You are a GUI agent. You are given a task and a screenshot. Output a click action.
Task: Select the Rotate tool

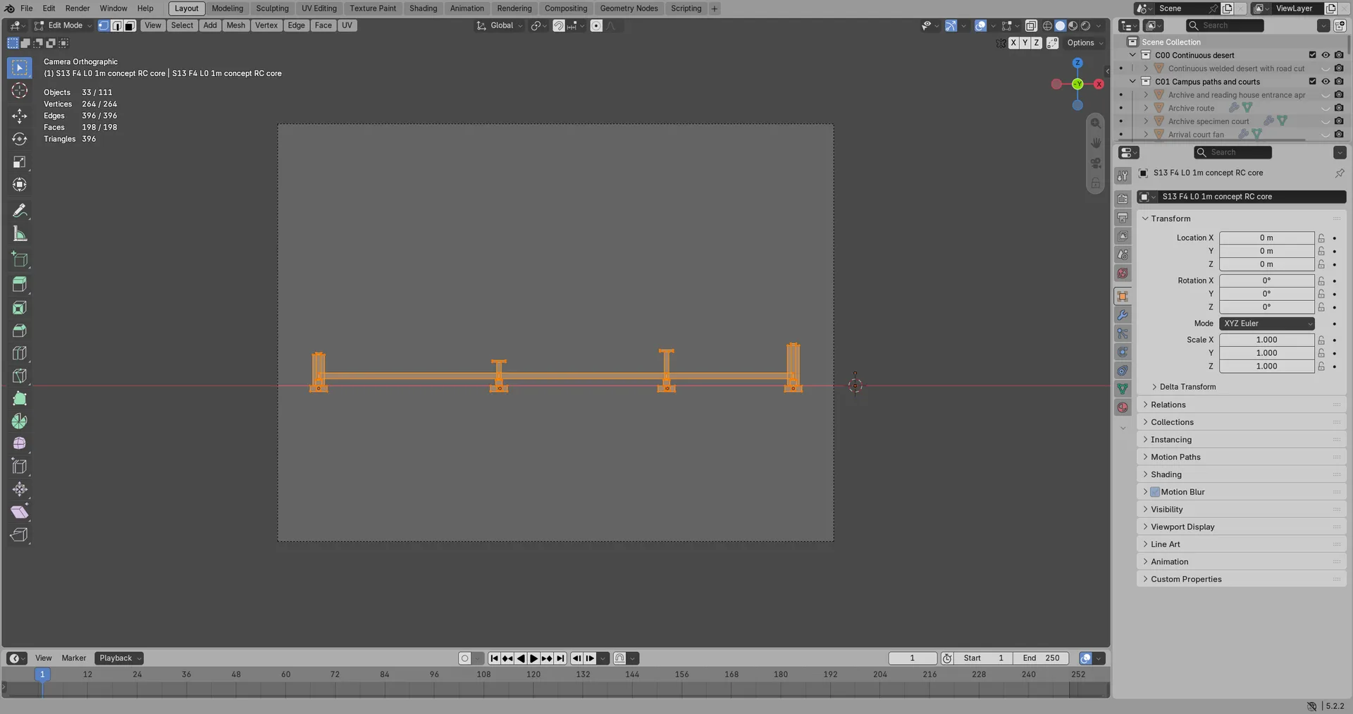click(20, 139)
